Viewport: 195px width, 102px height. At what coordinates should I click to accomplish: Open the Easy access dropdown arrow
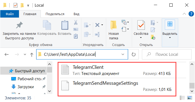pyautogui.click(x=128, y=29)
